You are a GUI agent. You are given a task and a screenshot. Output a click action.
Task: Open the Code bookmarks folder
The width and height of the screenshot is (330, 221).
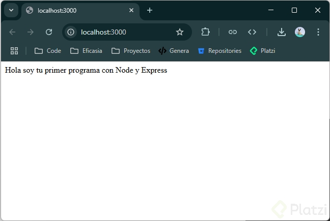tap(48, 51)
